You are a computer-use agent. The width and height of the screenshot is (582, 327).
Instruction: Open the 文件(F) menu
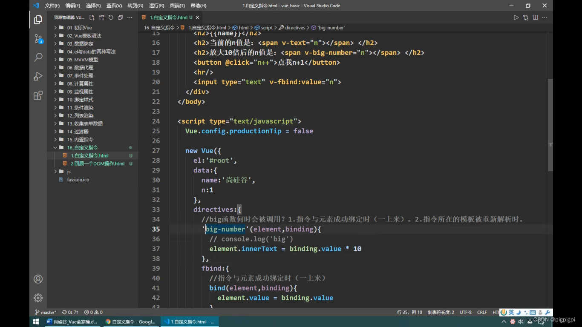[x=52, y=6]
